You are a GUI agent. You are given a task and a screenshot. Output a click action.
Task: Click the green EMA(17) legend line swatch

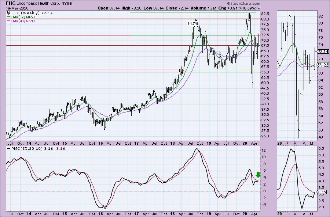9,17
